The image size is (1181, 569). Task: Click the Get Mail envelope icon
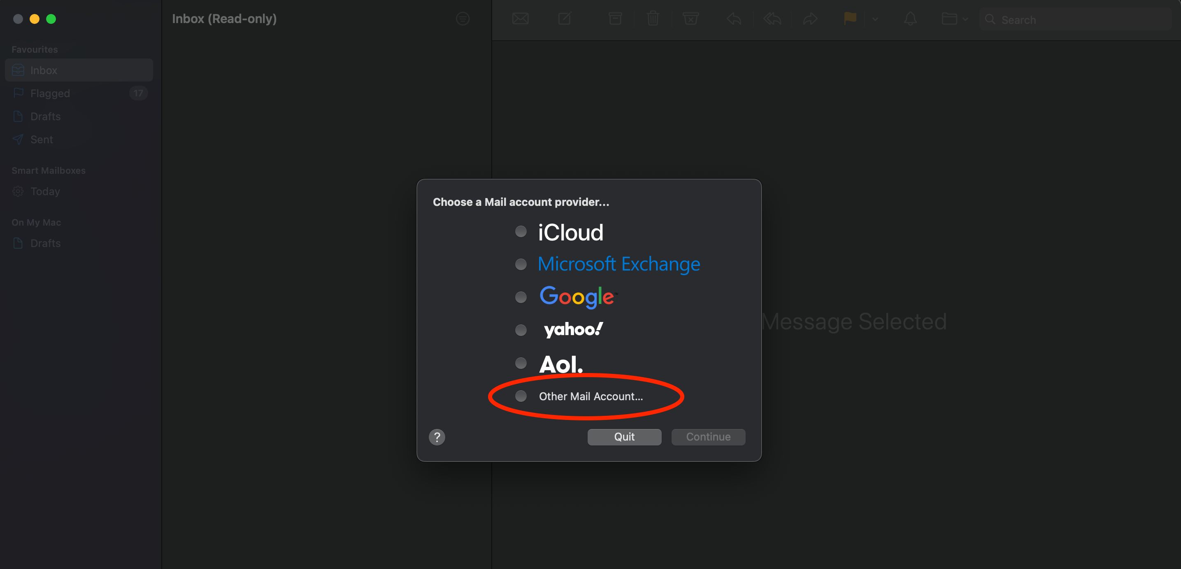pos(521,19)
